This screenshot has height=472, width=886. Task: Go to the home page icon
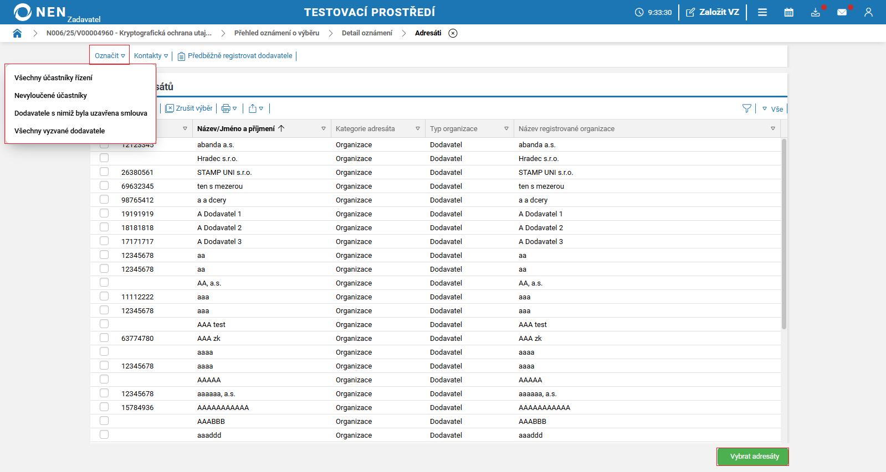pos(17,33)
